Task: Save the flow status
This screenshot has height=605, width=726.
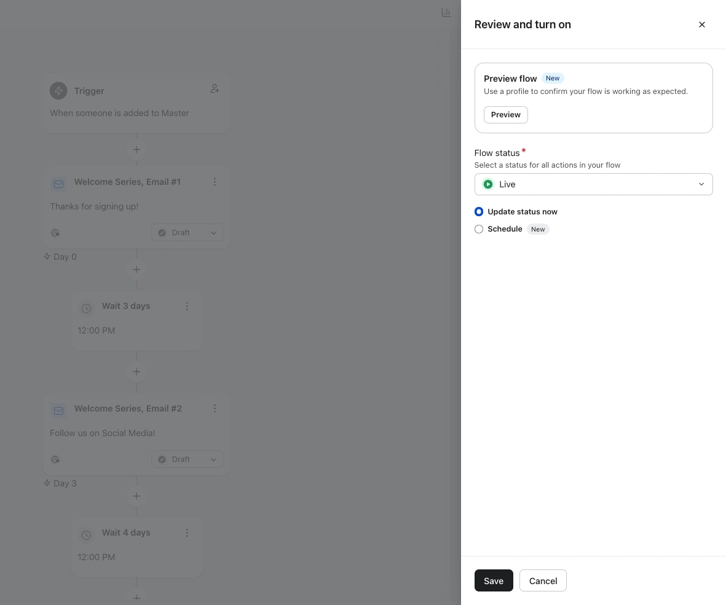Action: pyautogui.click(x=494, y=580)
